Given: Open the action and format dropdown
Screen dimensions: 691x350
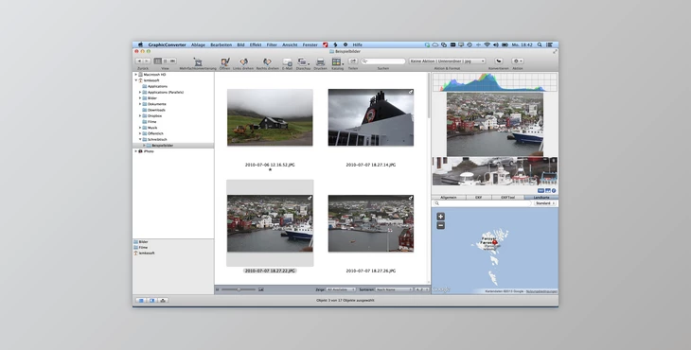Looking at the screenshot, I should (447, 61).
